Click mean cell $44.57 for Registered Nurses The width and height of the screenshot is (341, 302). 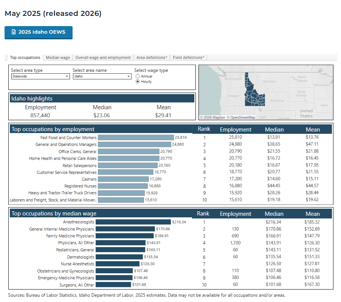312,186
